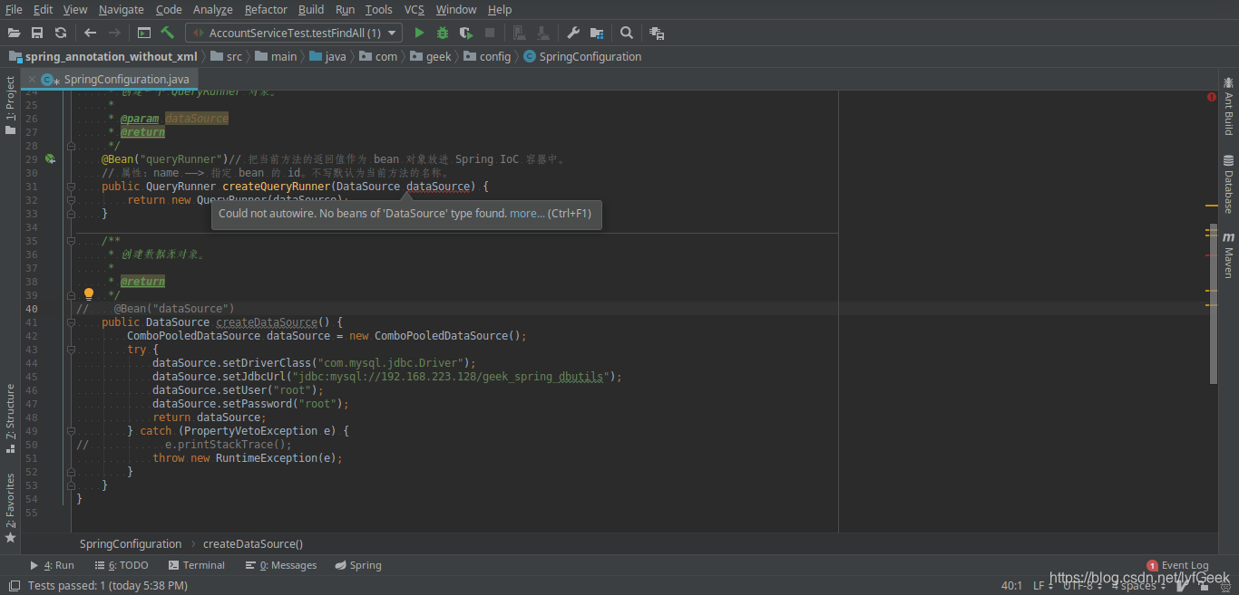Viewport: 1239px width, 595px height.
Task: Collapse the fold marker on line 41
Action: pos(71,322)
